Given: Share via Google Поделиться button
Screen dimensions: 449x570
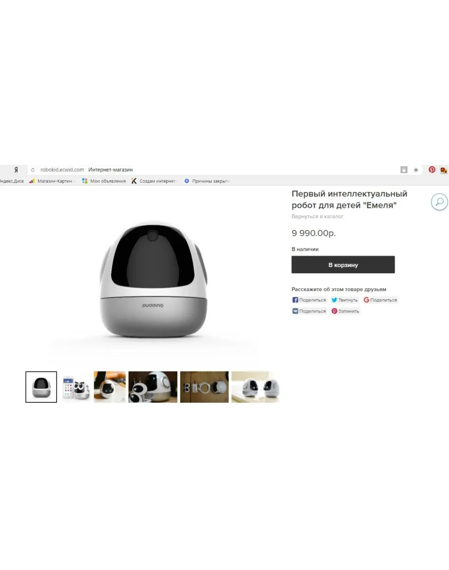Looking at the screenshot, I should (380, 300).
